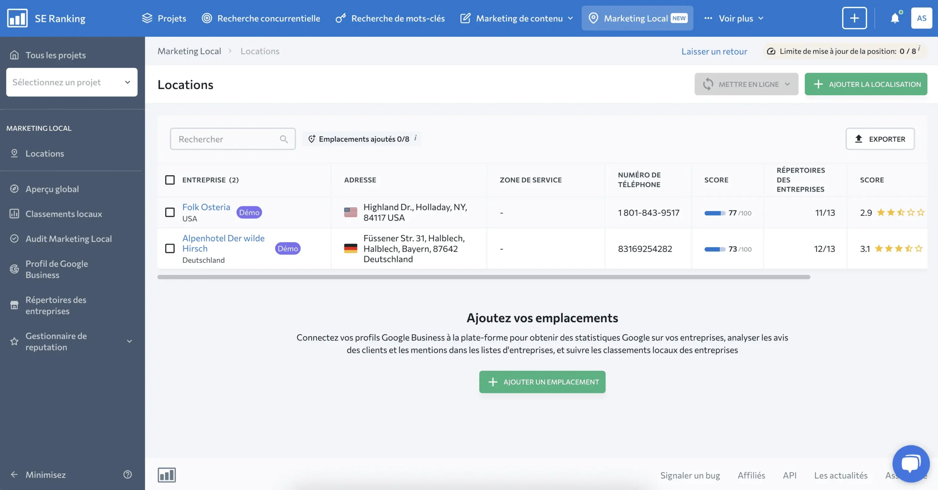Click the AJOUTER LA LOCALISATION button
Viewport: 938px width, 490px height.
[x=865, y=84]
